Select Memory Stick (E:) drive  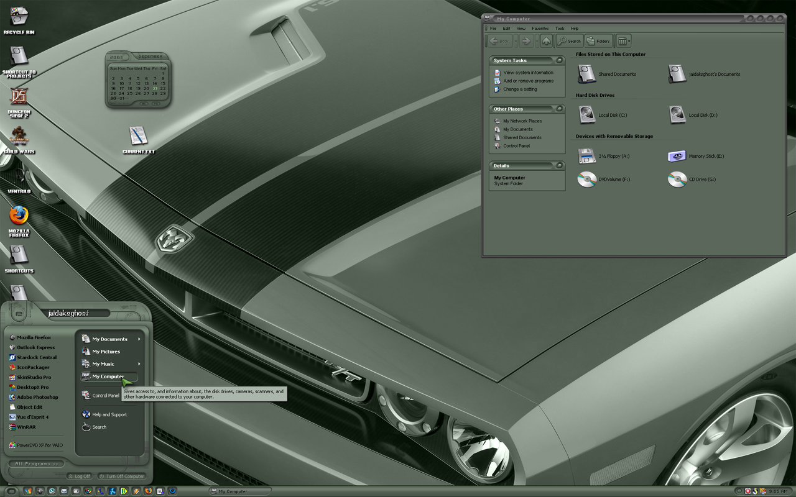[696, 156]
